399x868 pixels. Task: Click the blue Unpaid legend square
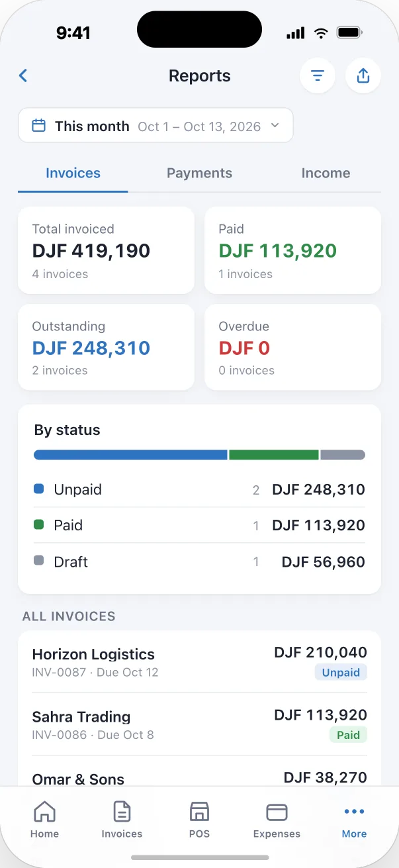point(39,489)
